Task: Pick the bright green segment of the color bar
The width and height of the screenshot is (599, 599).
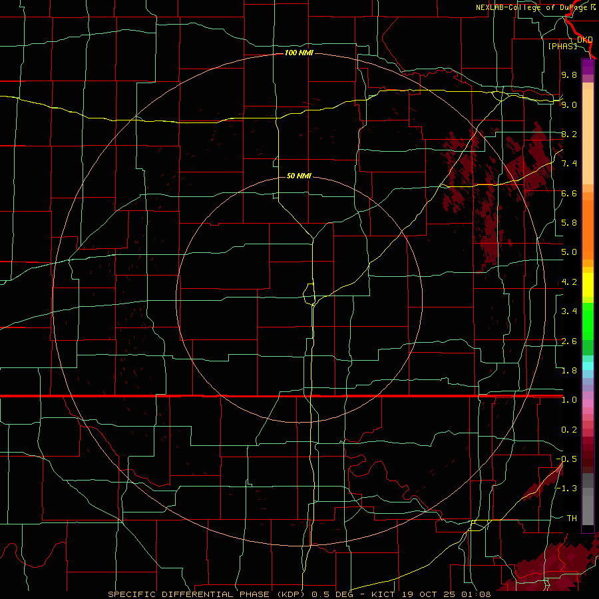Action: click(588, 323)
